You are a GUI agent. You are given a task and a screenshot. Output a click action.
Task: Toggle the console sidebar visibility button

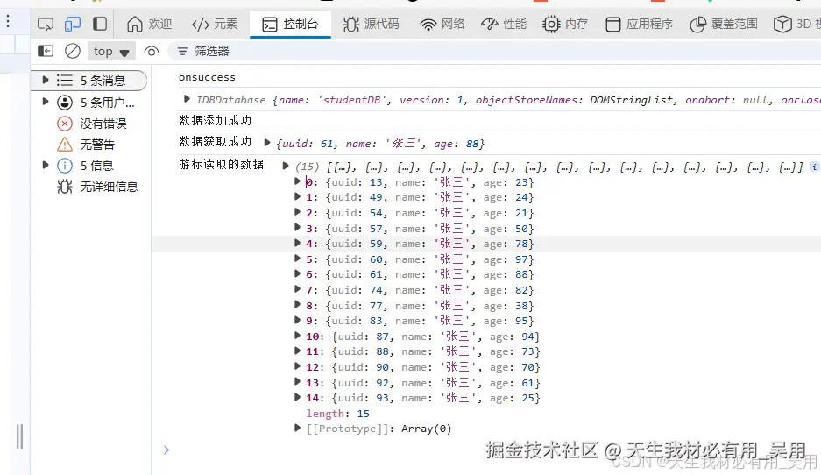(x=46, y=51)
